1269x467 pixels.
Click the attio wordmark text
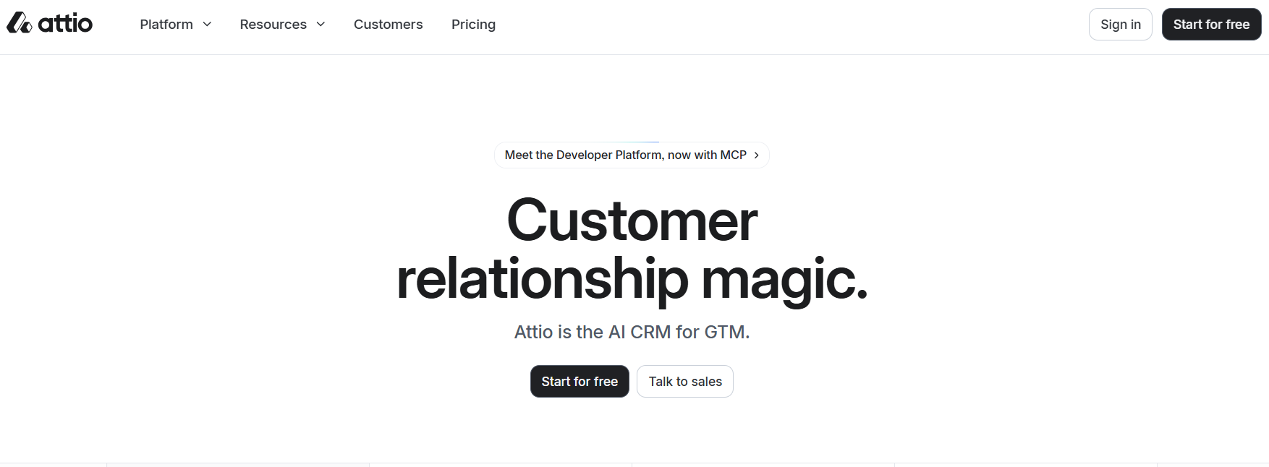click(65, 23)
